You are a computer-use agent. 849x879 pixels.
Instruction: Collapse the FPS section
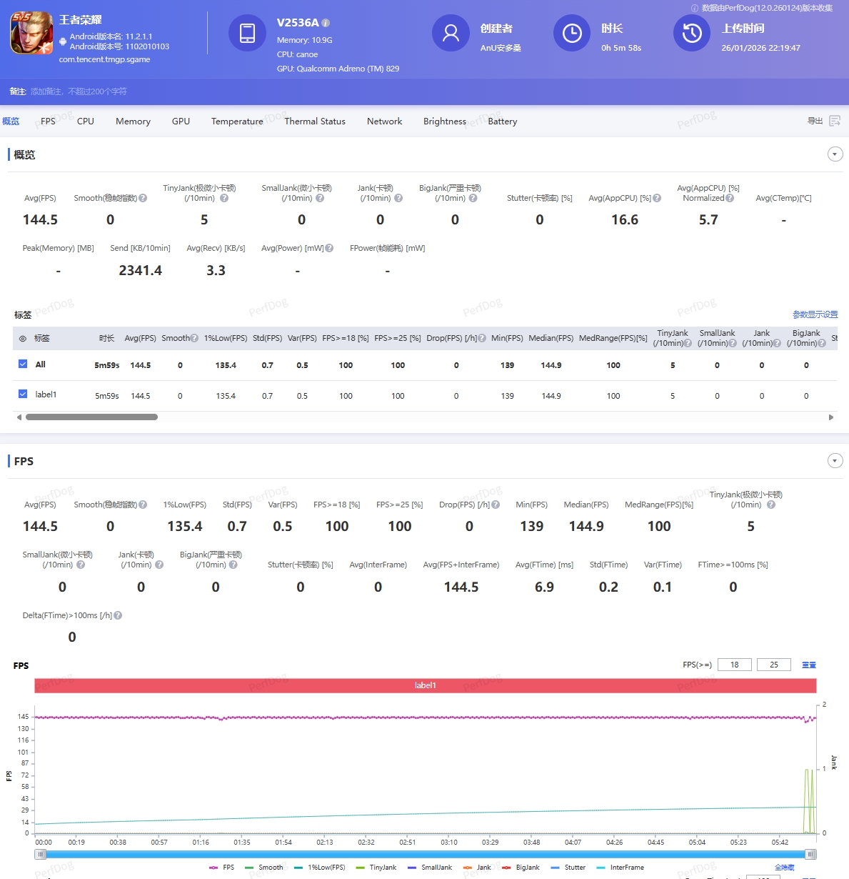835,461
